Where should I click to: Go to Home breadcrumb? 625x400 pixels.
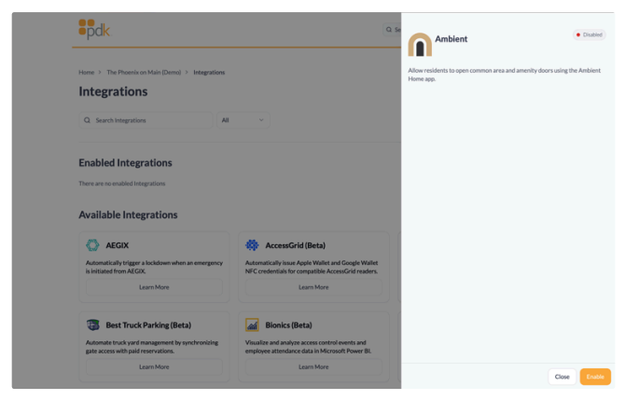pyautogui.click(x=86, y=72)
